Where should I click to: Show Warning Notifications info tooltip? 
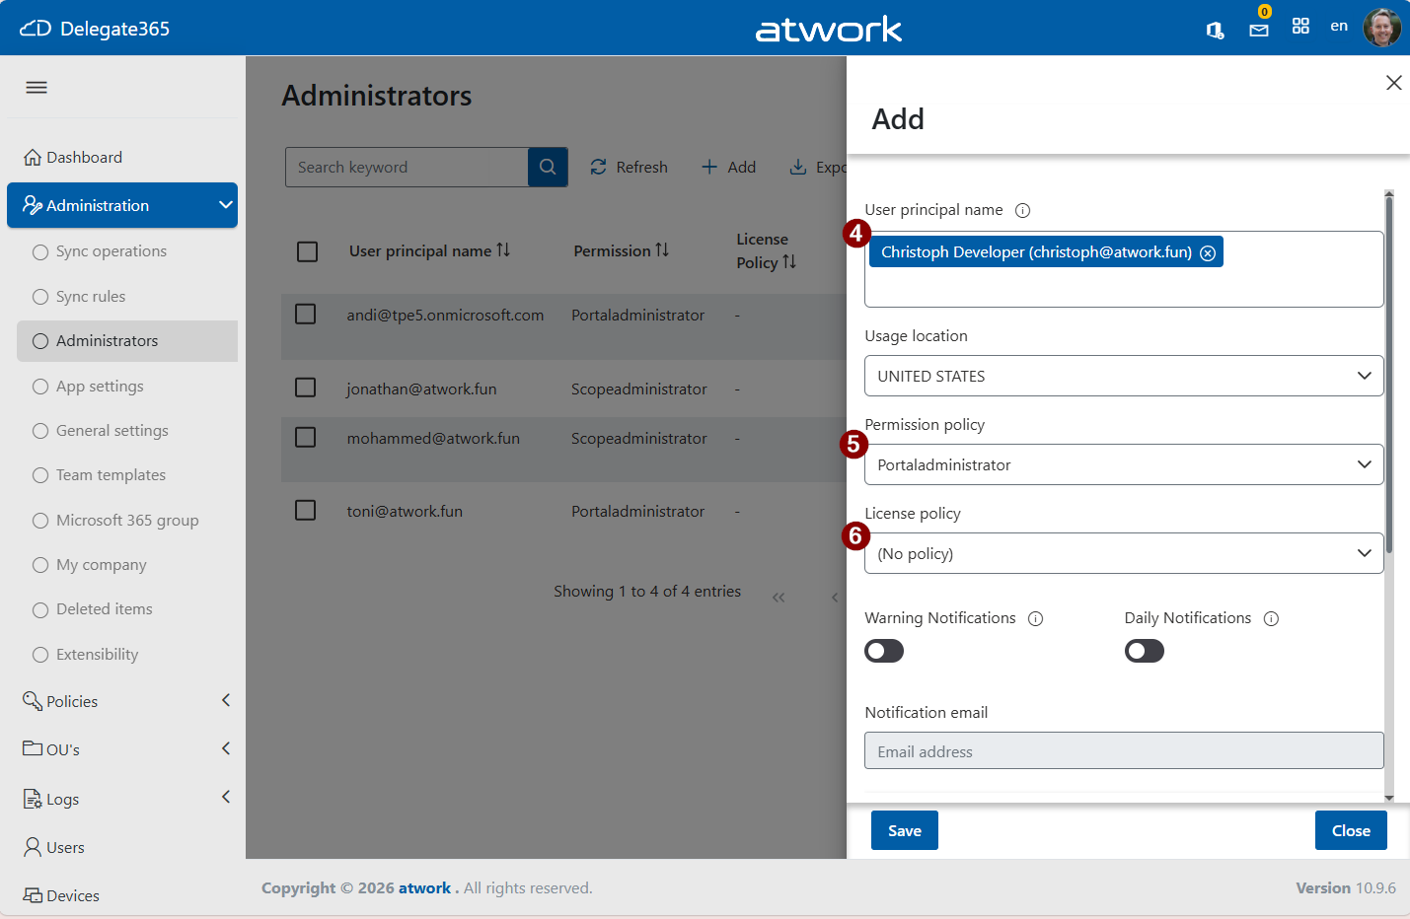tap(1036, 619)
